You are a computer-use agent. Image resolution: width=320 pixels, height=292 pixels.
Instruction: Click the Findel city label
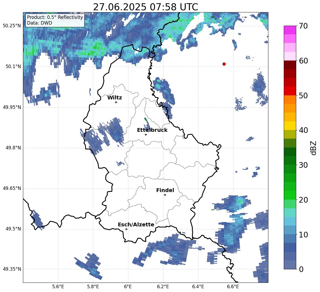click(x=165, y=190)
